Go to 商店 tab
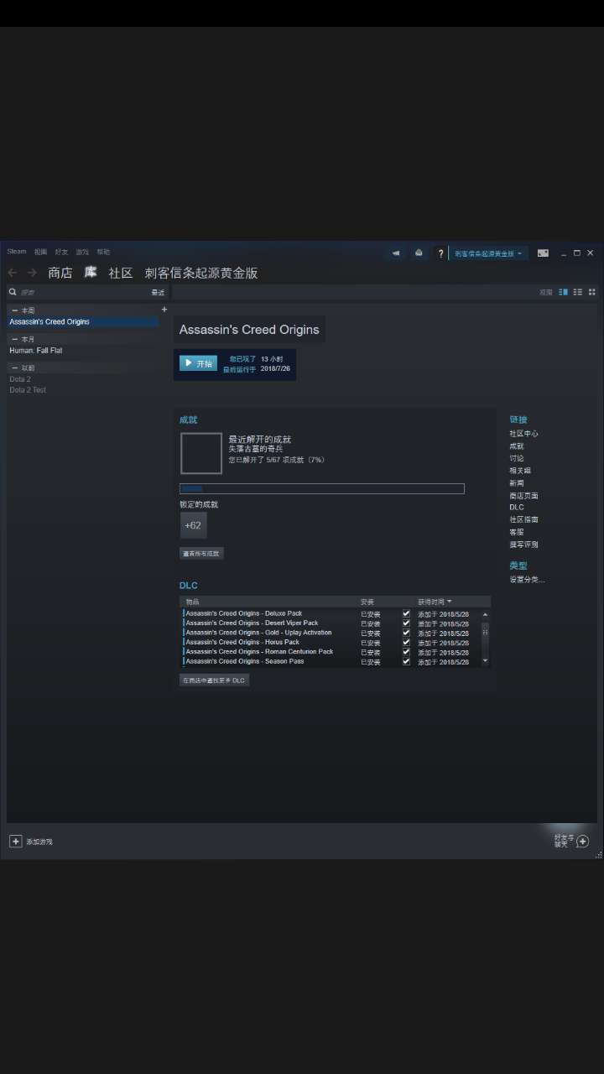Screen dimensions: 604x1074 [x=60, y=273]
